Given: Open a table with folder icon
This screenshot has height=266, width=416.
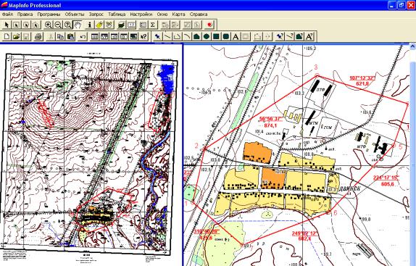Looking at the screenshot, I should (16, 36).
